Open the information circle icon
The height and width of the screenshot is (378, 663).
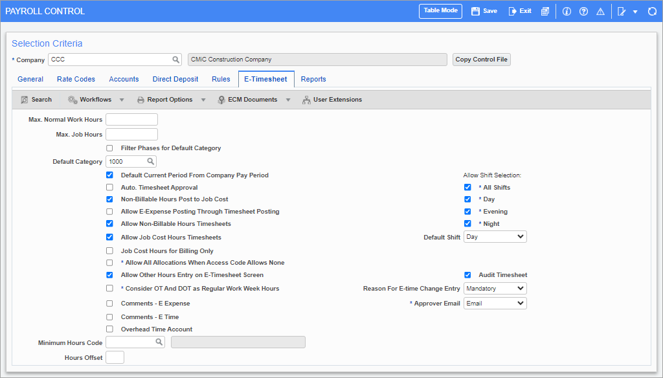point(567,12)
